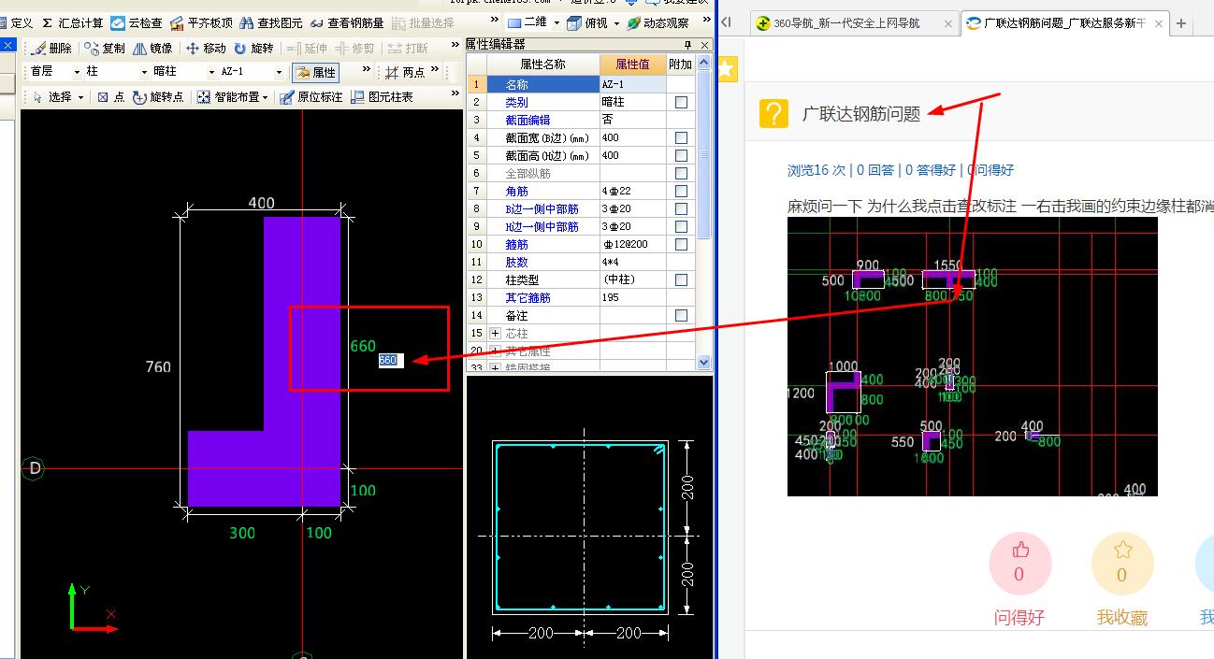The width and height of the screenshot is (1214, 659).
Task: Select the 旋转点 rotate-point tool
Action: (158, 96)
